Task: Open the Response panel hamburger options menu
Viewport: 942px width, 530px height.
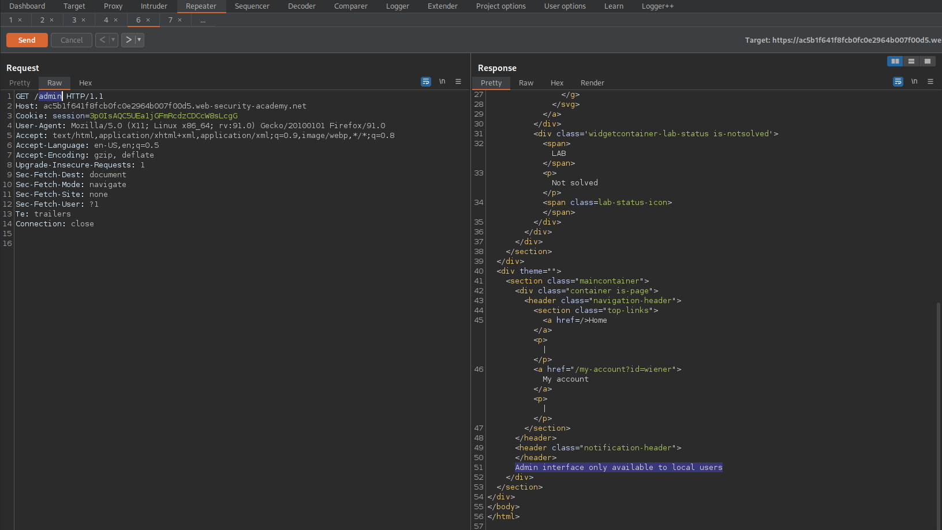Action: click(930, 82)
